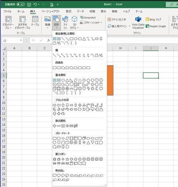The width and height of the screenshot is (178, 187).
Task: Open the Undo history dropdown arrow
Action: [x=39, y=5]
